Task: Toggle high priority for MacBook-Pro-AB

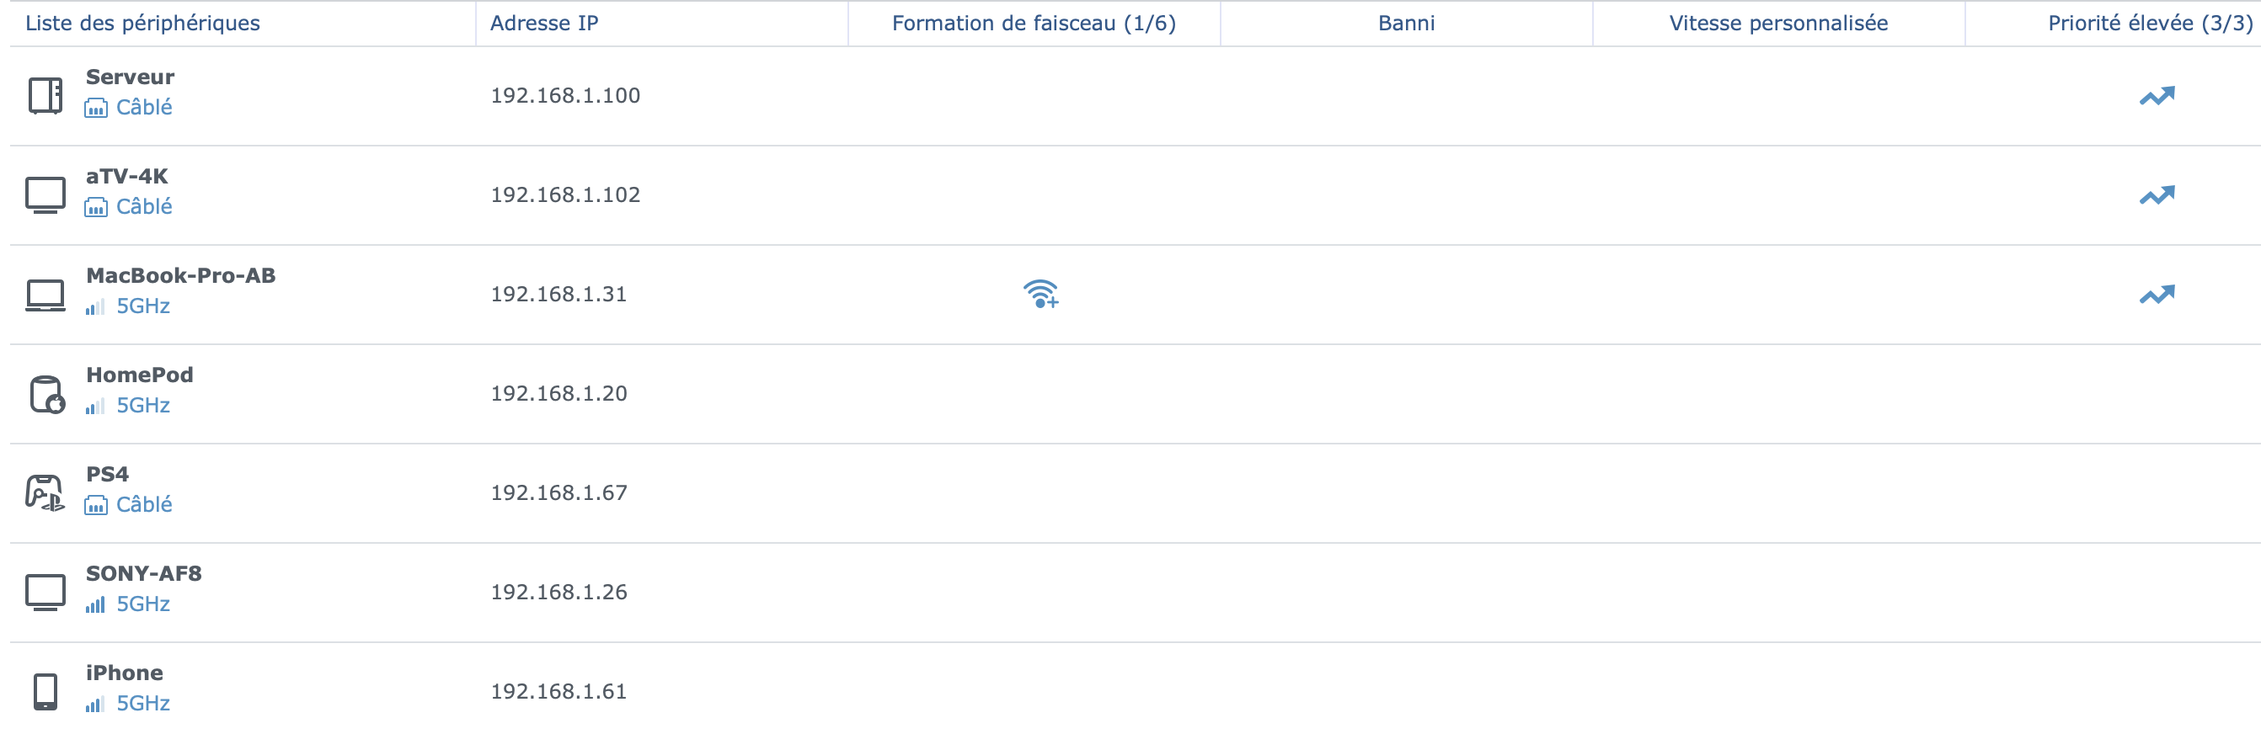Action: (x=2157, y=295)
